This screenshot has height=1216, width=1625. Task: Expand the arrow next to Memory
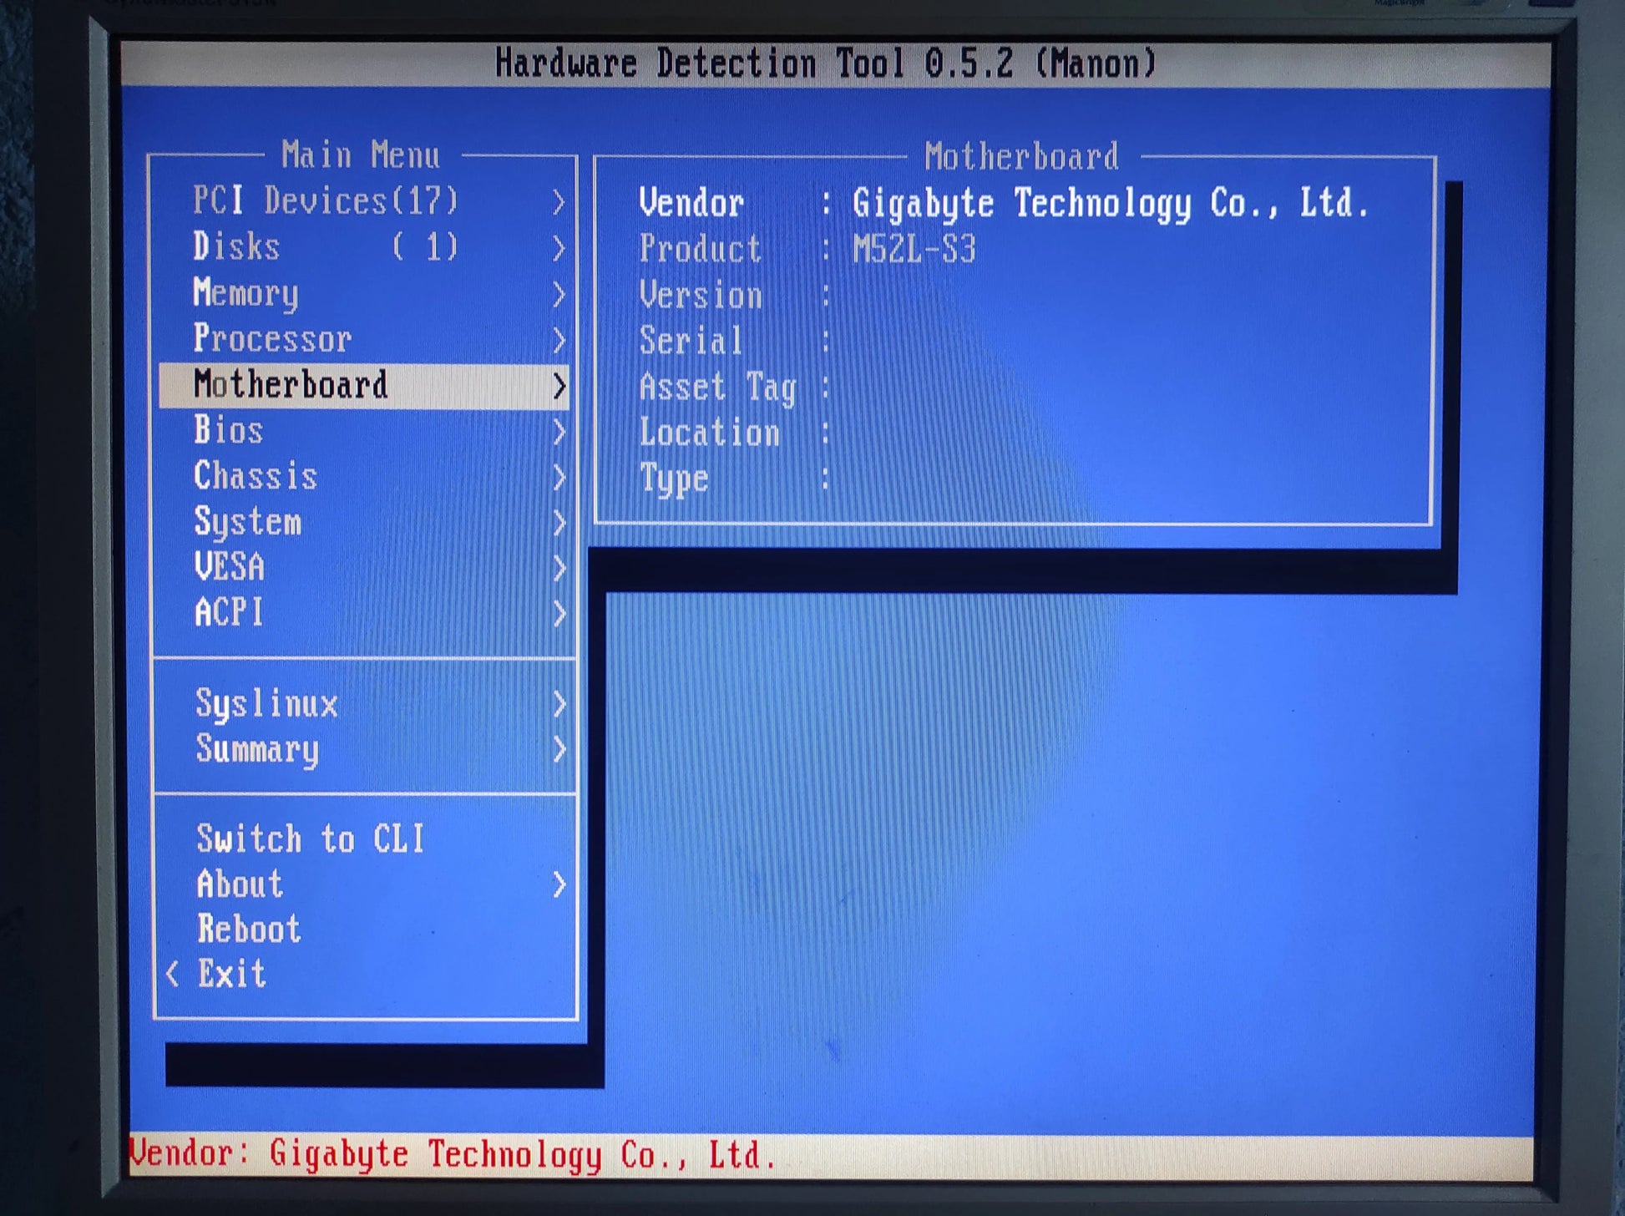tap(559, 294)
